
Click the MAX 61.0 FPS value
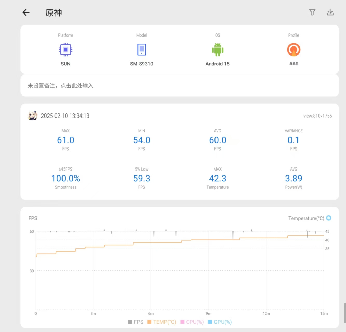(66, 140)
